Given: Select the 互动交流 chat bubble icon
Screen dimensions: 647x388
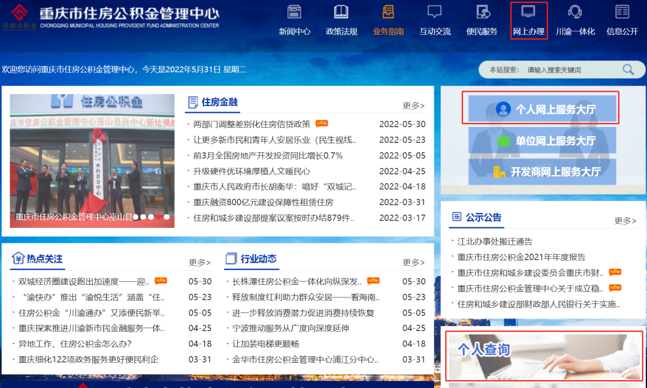Looking at the screenshot, I should pos(434,11).
